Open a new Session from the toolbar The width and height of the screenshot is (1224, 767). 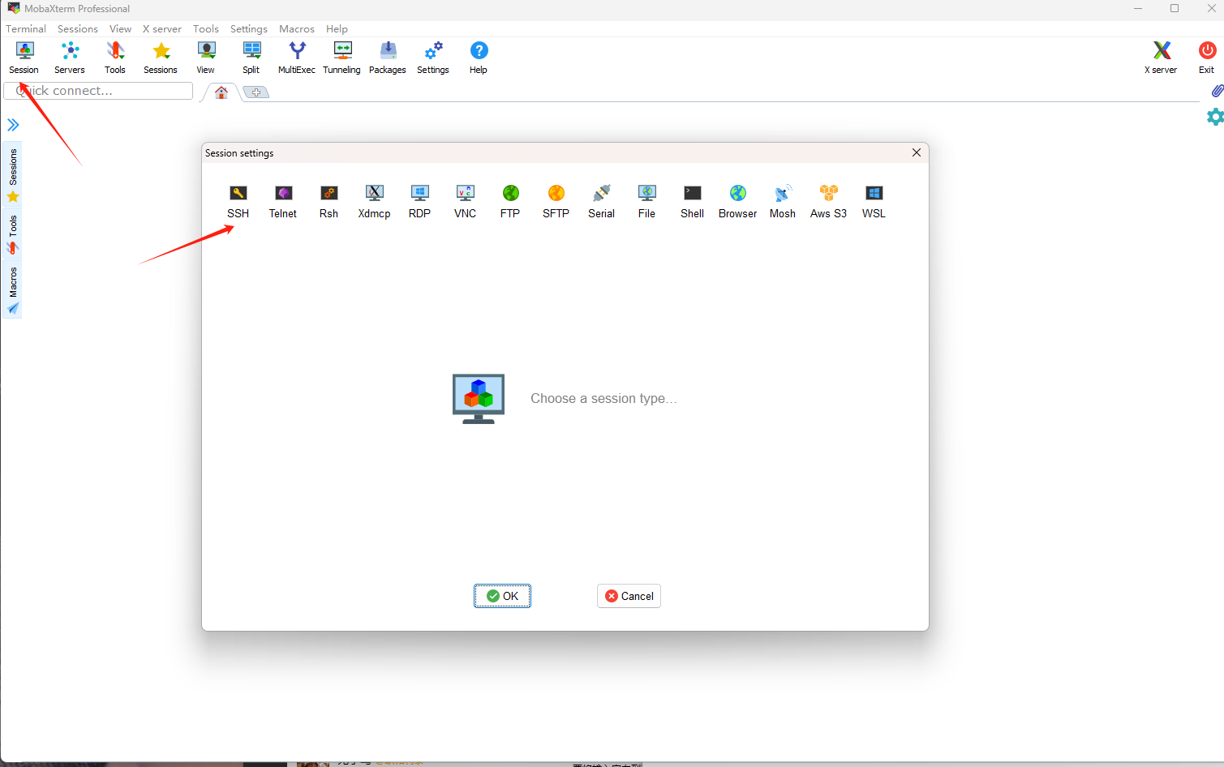tap(24, 58)
